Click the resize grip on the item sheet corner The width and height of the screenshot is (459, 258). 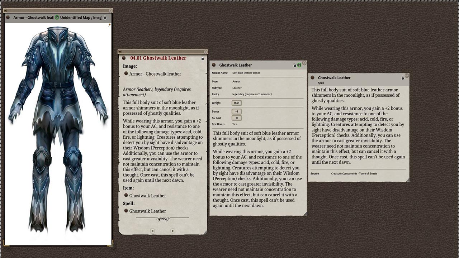click(305, 214)
